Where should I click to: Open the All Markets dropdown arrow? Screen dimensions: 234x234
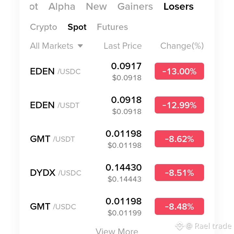80,46
